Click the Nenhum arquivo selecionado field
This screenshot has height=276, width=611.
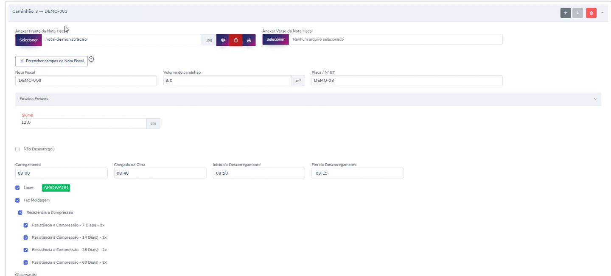[395, 39]
